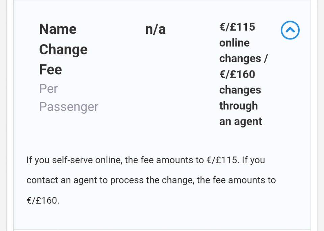Image resolution: width=324 pixels, height=231 pixels.
Task: Click the bold "€/£115" price at top
Action: (x=237, y=27)
